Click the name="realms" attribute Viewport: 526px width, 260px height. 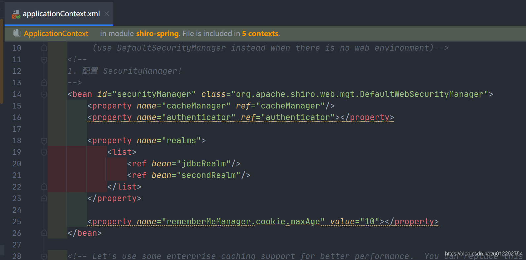click(169, 141)
